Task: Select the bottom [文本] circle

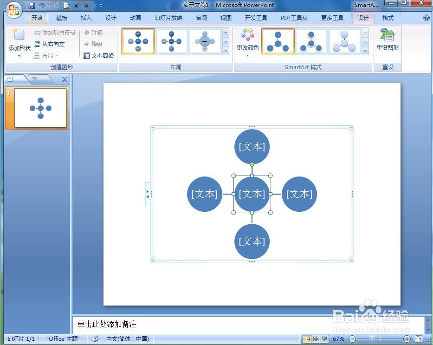Action: coord(252,241)
